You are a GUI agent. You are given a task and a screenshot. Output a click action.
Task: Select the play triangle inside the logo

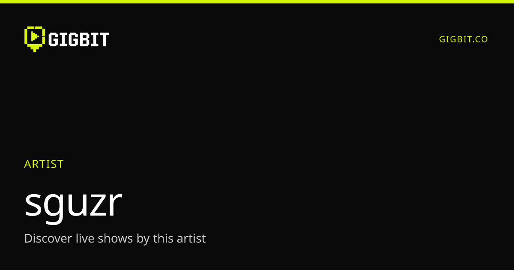[35, 36]
